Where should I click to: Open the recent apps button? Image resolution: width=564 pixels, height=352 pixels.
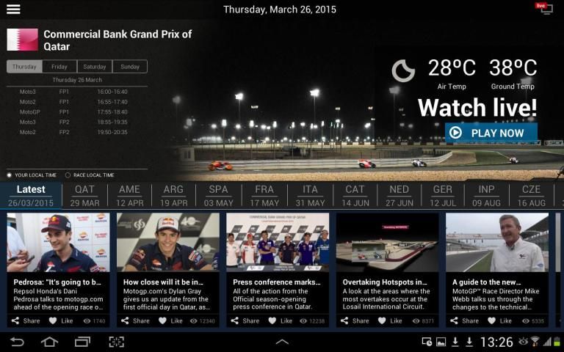pyautogui.click(x=82, y=342)
